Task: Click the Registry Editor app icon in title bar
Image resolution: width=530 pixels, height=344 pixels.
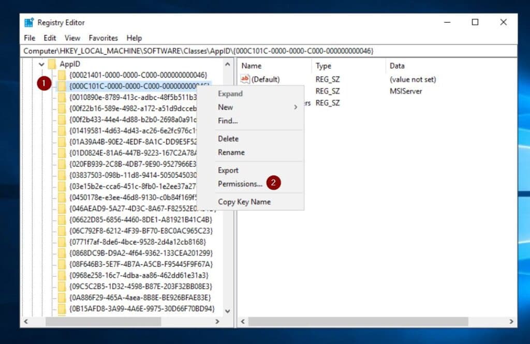Action: tap(29, 22)
